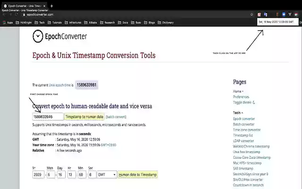Image resolution: width=302 pixels, height=189 pixels.
Task: Open the orange E extension icon
Action: (x=277, y=15)
